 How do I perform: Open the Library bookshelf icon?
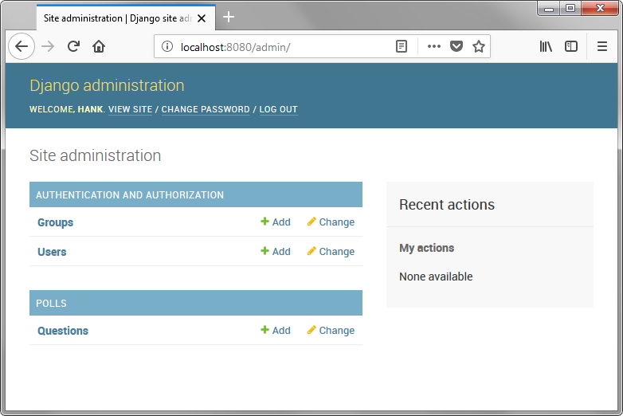click(x=546, y=46)
